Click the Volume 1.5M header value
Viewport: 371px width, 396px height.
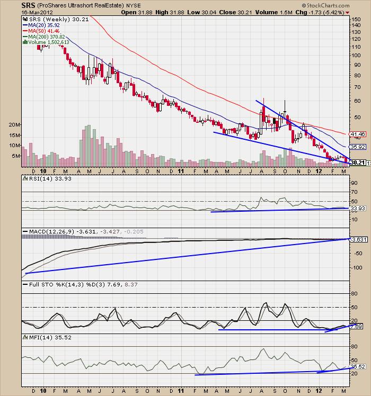click(x=274, y=12)
